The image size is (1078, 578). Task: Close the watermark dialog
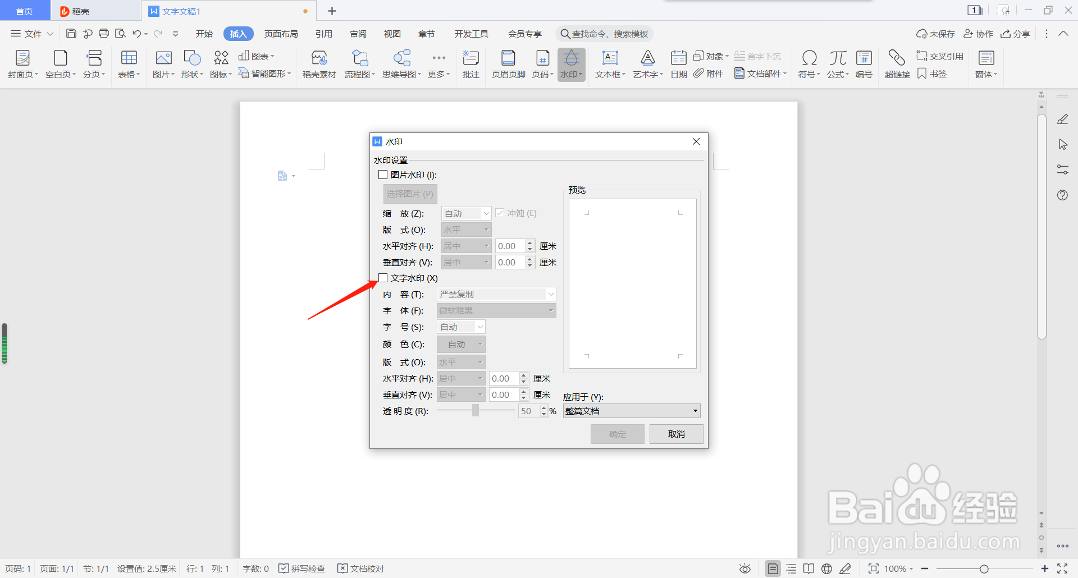(696, 141)
